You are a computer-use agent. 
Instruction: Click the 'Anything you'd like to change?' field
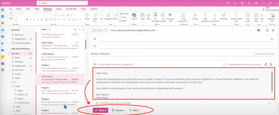click(180, 103)
